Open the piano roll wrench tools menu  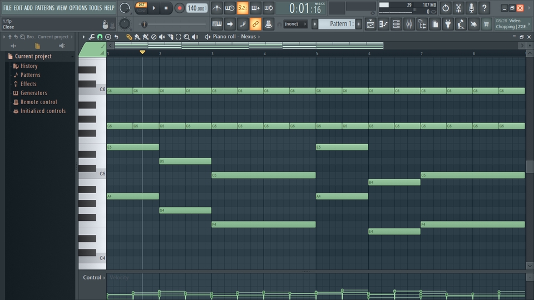point(92,37)
